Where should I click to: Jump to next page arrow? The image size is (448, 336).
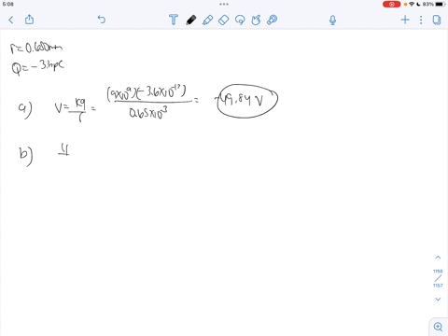point(438,299)
